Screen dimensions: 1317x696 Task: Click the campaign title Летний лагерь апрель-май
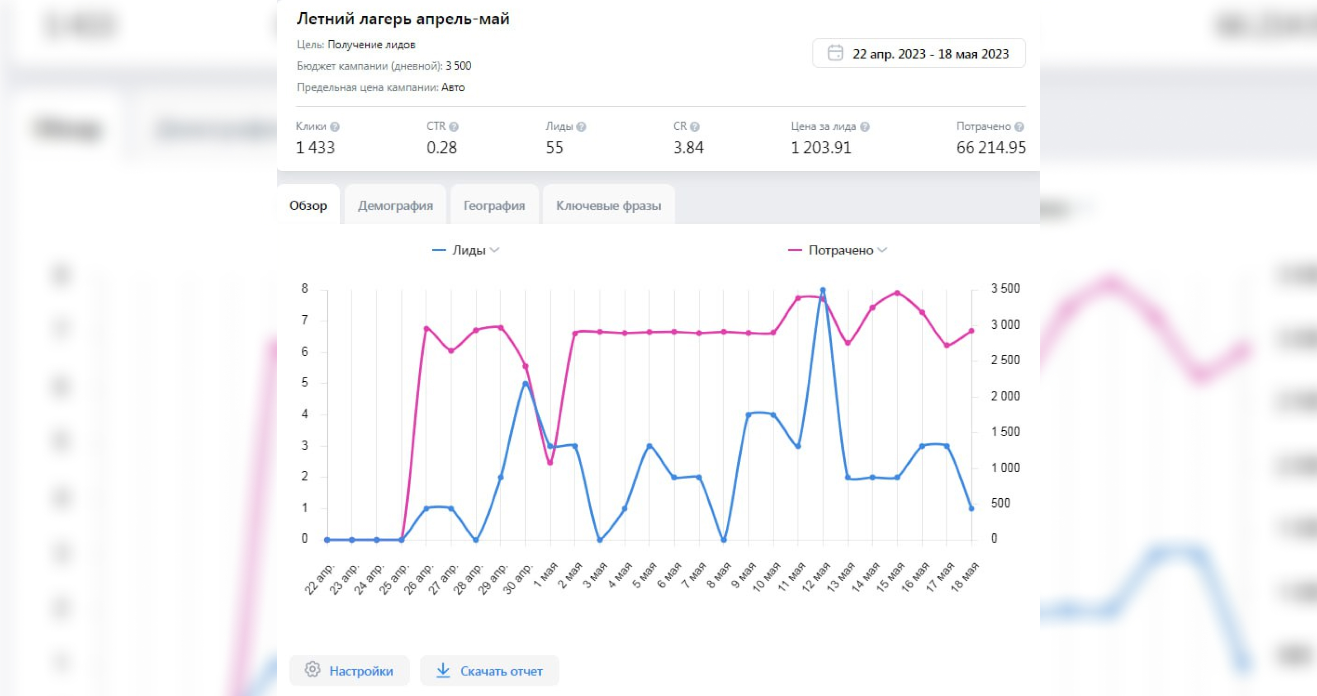pyautogui.click(x=403, y=19)
